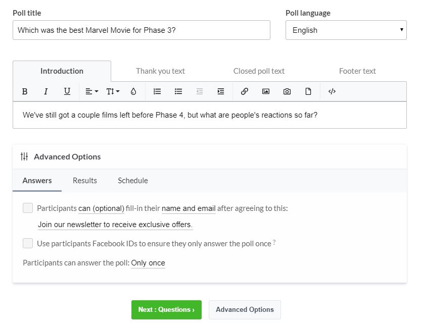Change the 'Only once' answer limit link

(148, 263)
